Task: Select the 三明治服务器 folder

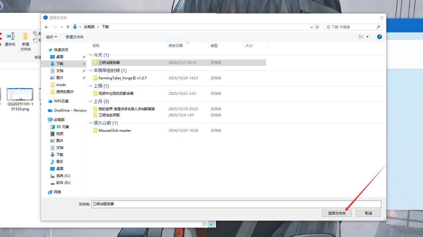Action: 179,62
